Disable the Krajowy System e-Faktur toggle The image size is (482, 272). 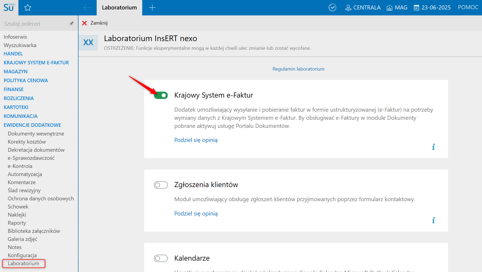click(161, 95)
